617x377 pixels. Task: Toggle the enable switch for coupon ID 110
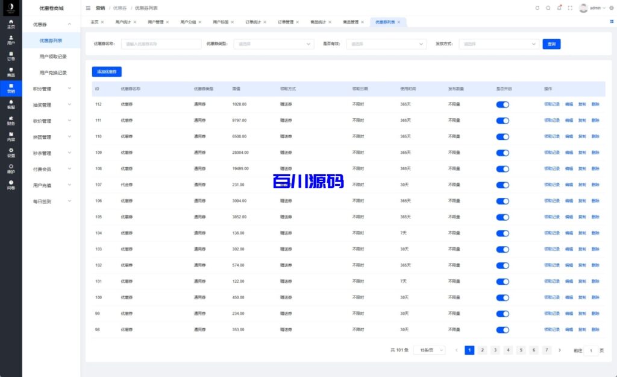[503, 137]
